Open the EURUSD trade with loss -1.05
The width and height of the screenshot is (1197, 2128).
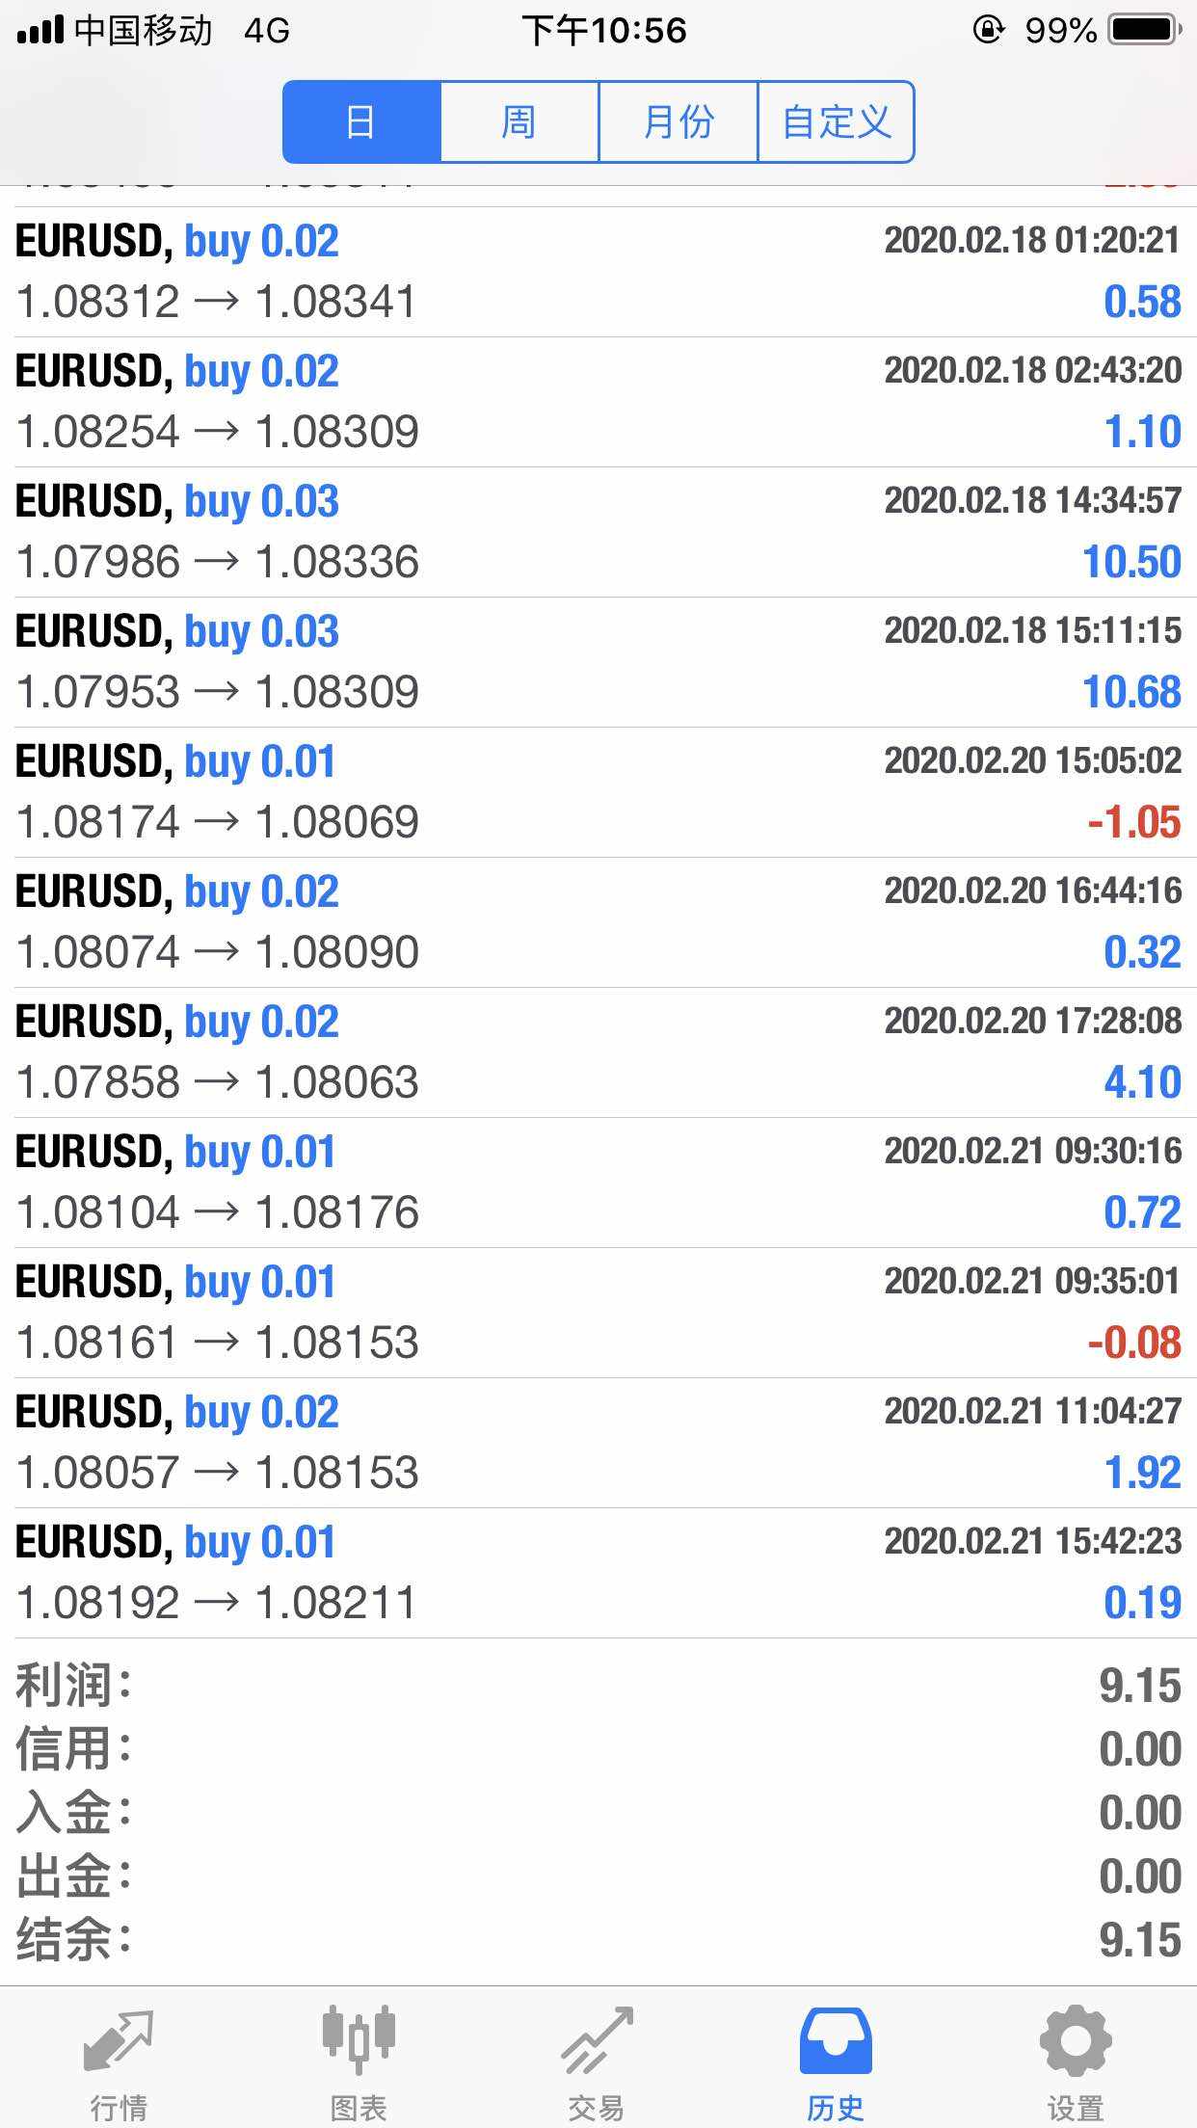(x=598, y=792)
